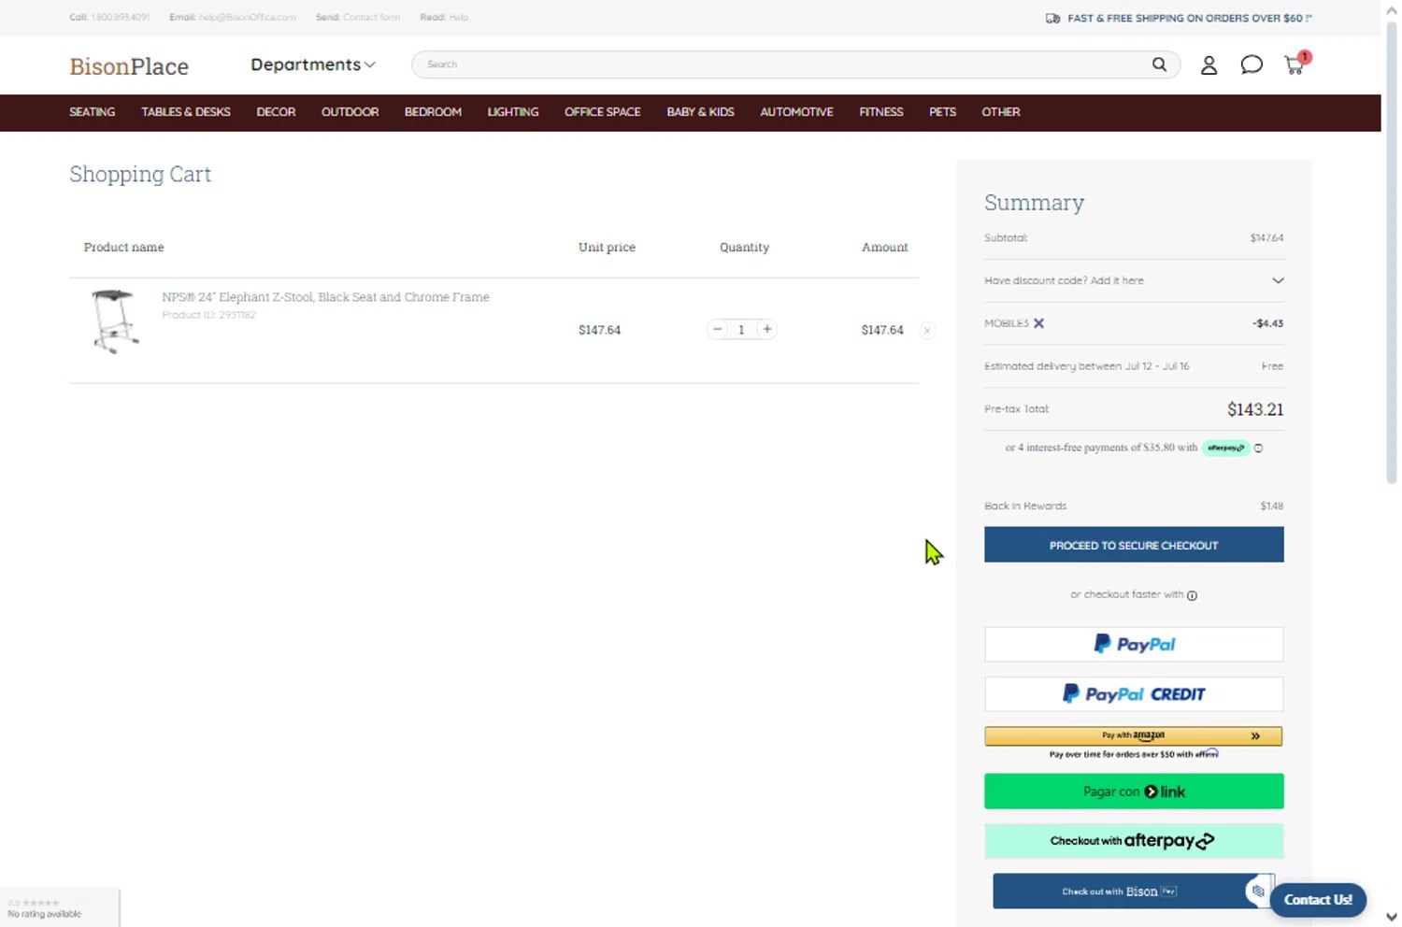1402x927 pixels.
Task: Click the BisonPlace logo
Action: coord(129,66)
